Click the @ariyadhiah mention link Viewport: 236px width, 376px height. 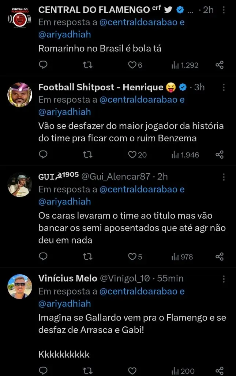point(64,35)
